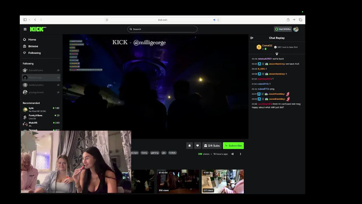This screenshot has width=362, height=204.
Task: Click rubes6113 in the 'omg' message
Action: 263,89
